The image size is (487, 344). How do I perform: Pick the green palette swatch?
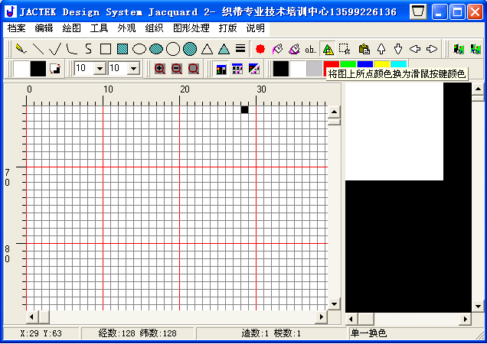click(348, 64)
